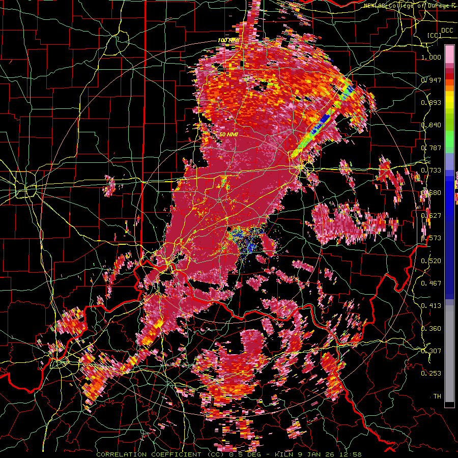The image size is (458, 458).
Task: Click the 0.947 scale value
Action: pos(431,80)
